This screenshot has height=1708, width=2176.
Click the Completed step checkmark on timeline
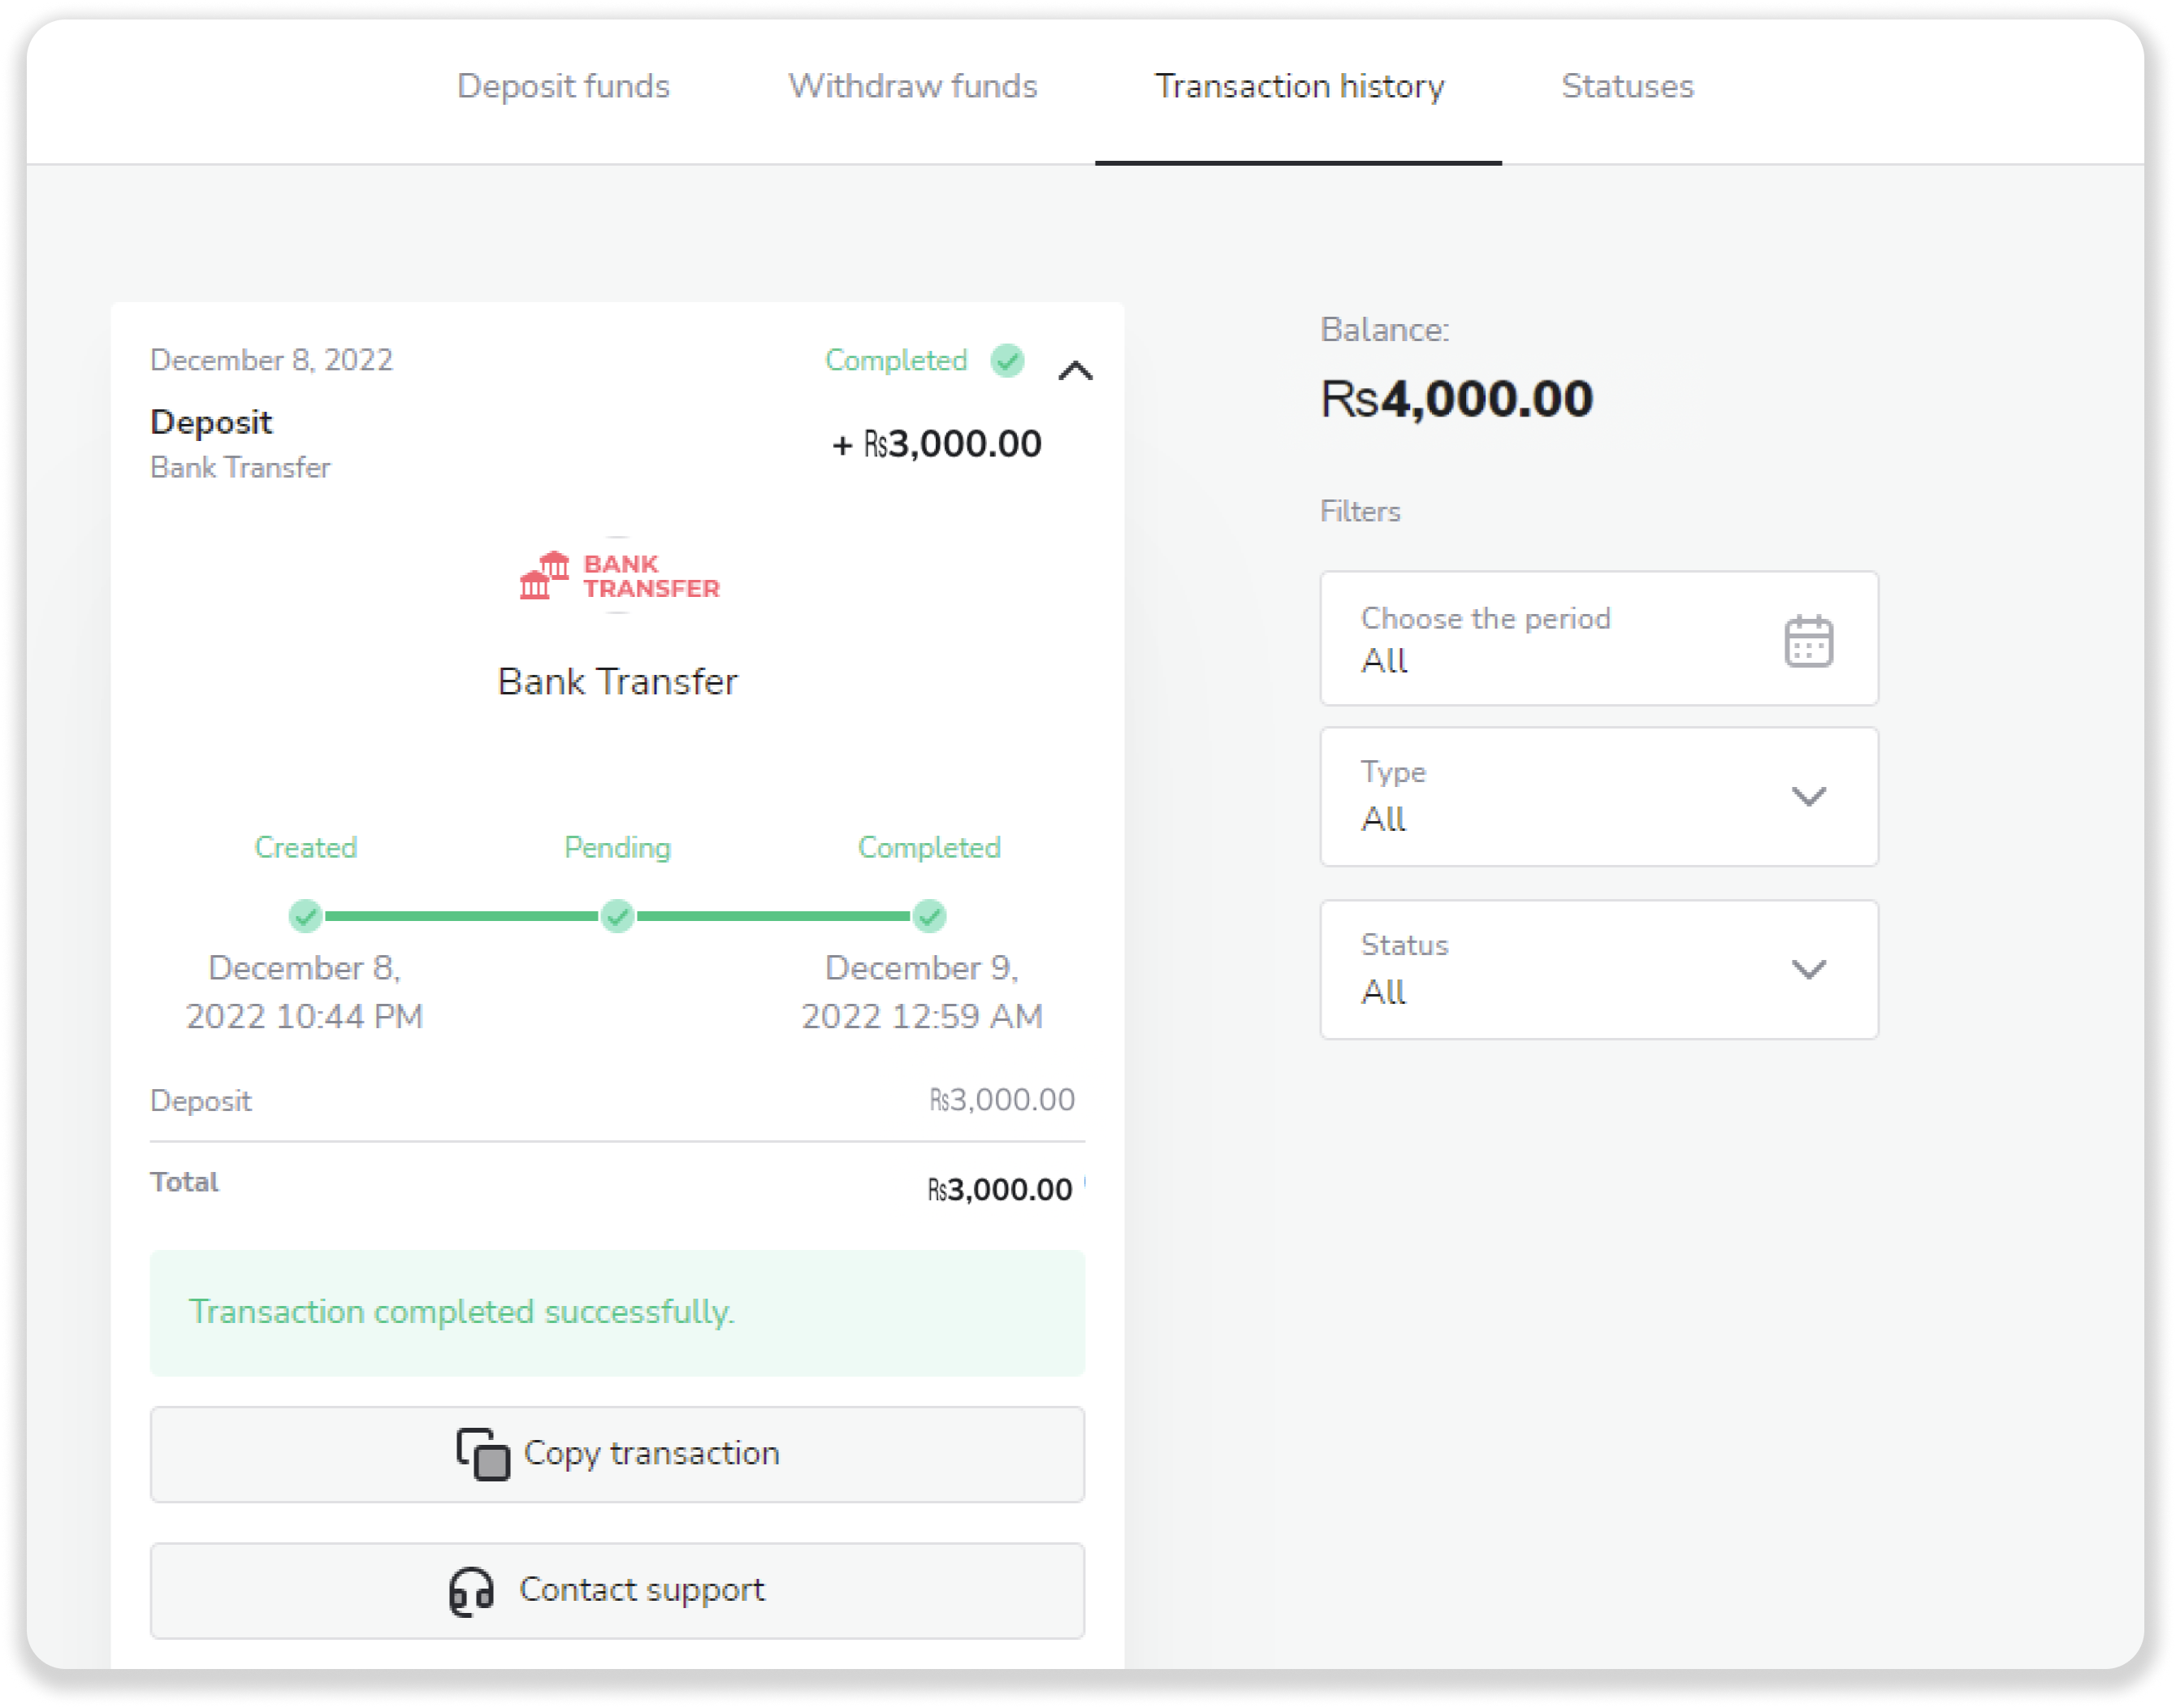(929, 915)
